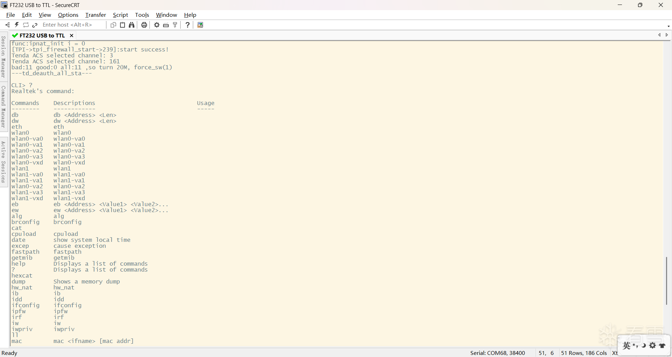Screen dimensions: 672x357
Task: Click the 'ifconfig' command in the list
Action: pos(26,305)
